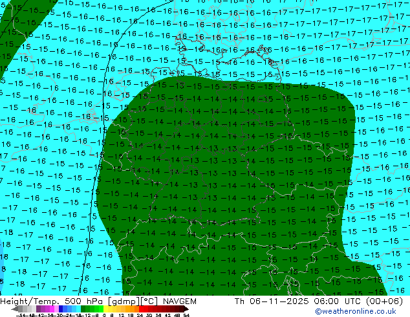
Task: Click the gray left arrow end of color scale
Action: pyautogui.click(x=15, y=309)
